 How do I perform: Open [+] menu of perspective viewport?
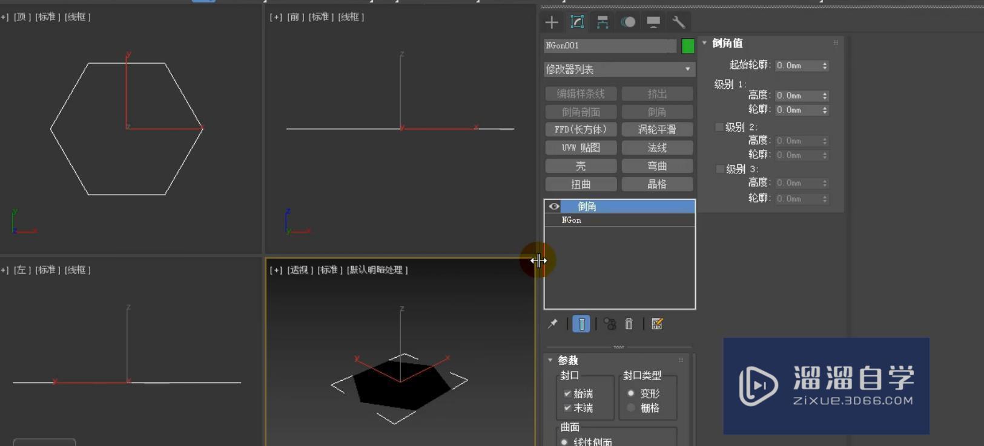(276, 270)
